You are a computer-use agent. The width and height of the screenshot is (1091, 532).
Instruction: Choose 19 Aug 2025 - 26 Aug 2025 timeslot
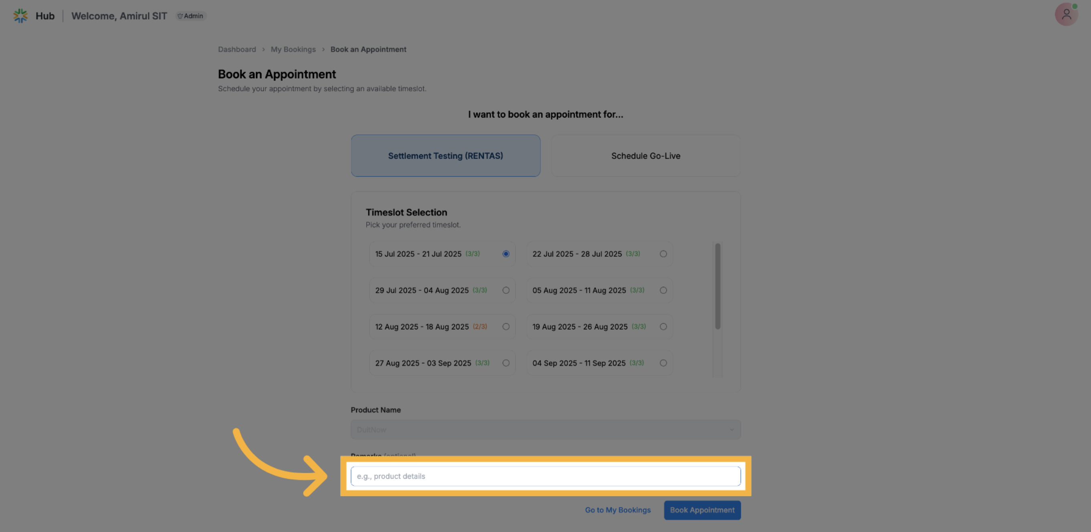[x=663, y=327]
